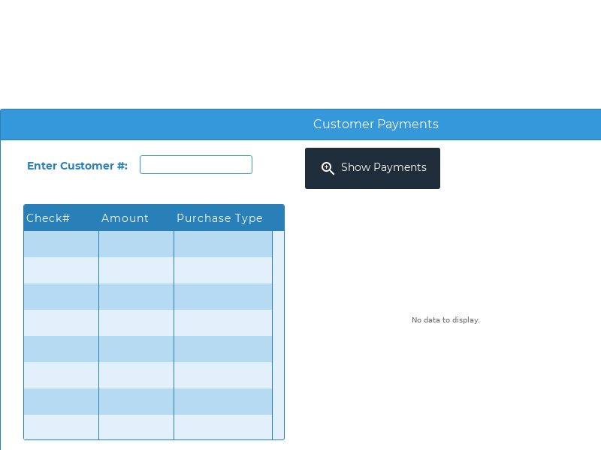This screenshot has height=450, width=601.
Task: Pick the fourth row Purchase Type cell
Action: pyautogui.click(x=223, y=323)
